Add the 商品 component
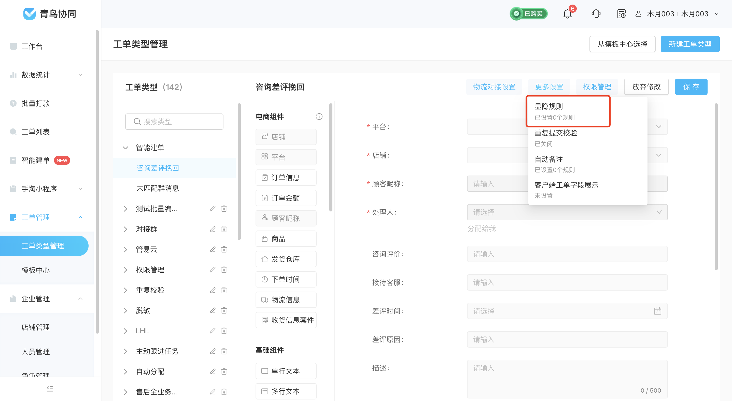The image size is (732, 401). (x=286, y=239)
